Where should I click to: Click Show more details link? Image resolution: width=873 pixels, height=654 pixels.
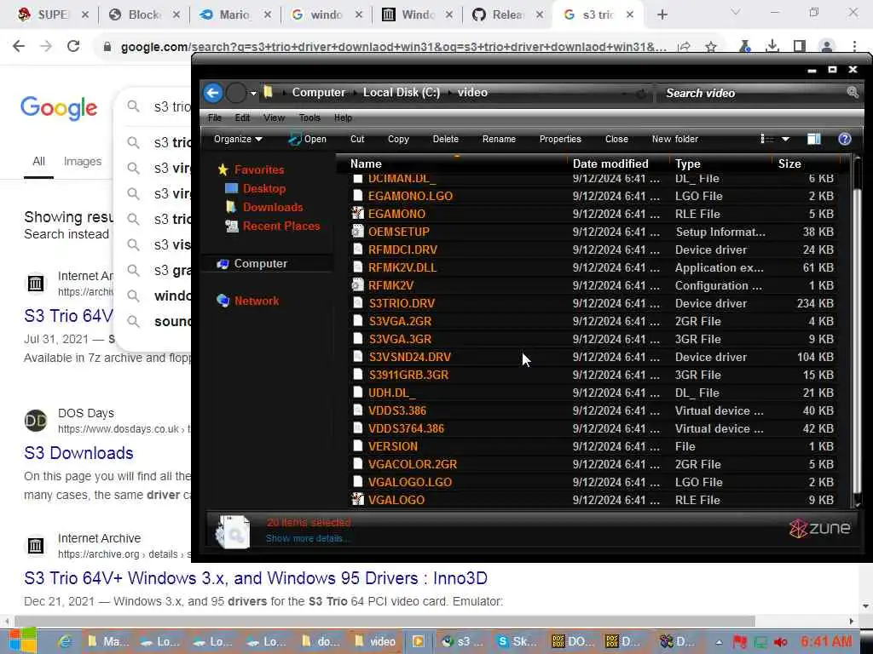click(x=308, y=538)
